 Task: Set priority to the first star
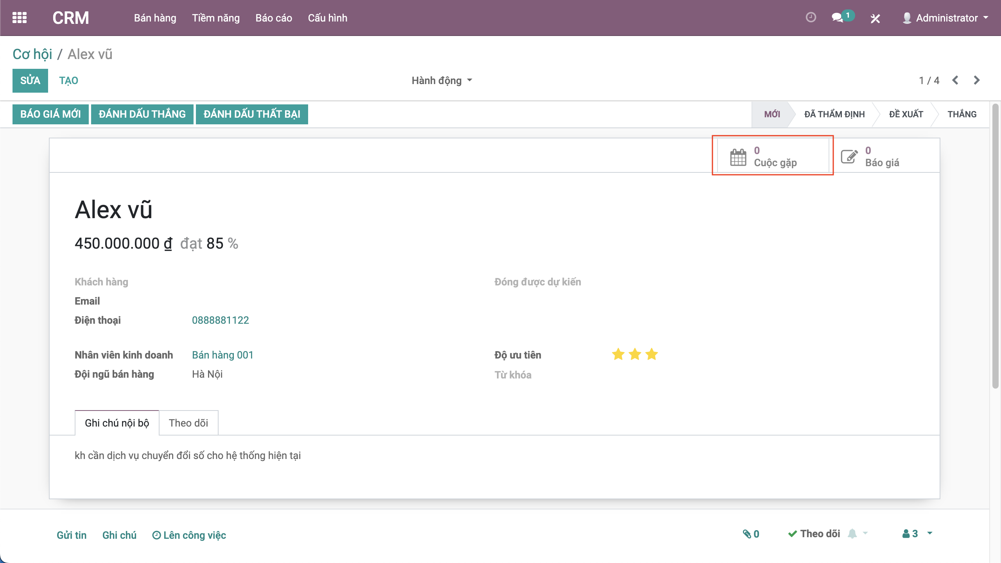click(x=618, y=355)
